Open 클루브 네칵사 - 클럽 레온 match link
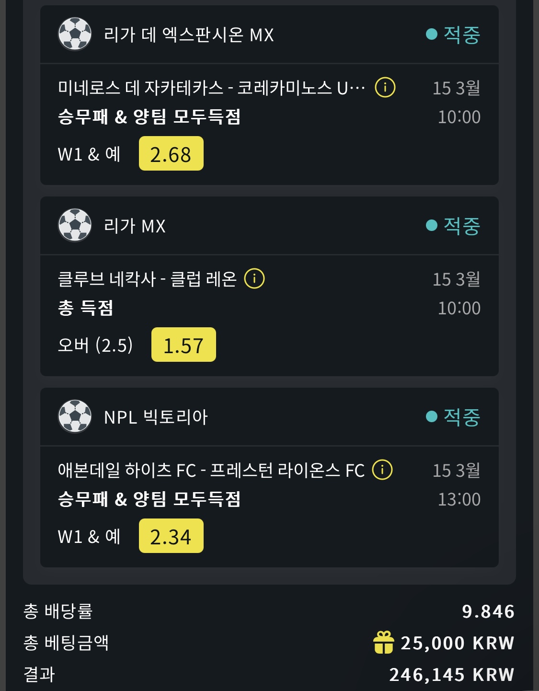 [x=147, y=278]
